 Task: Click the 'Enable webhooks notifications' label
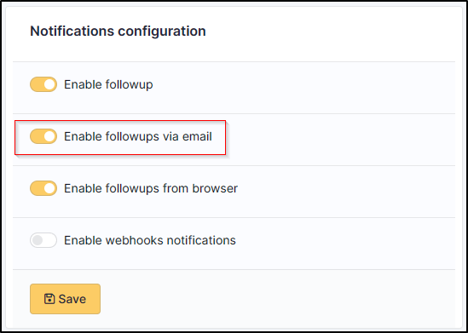[x=150, y=240]
